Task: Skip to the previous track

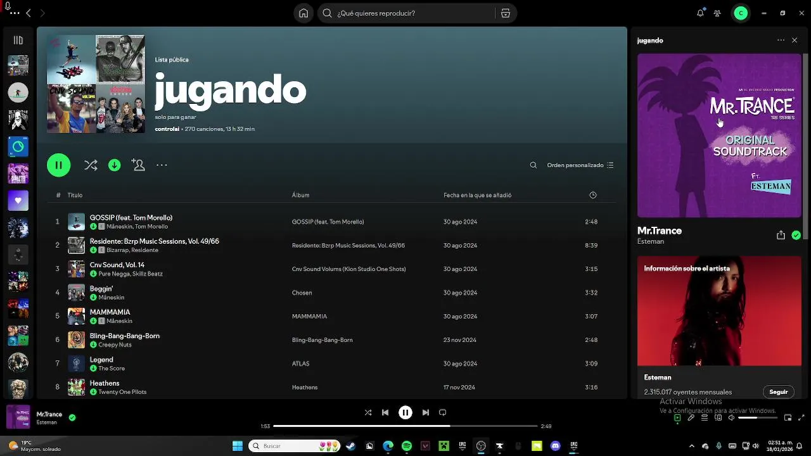Action: click(x=385, y=412)
